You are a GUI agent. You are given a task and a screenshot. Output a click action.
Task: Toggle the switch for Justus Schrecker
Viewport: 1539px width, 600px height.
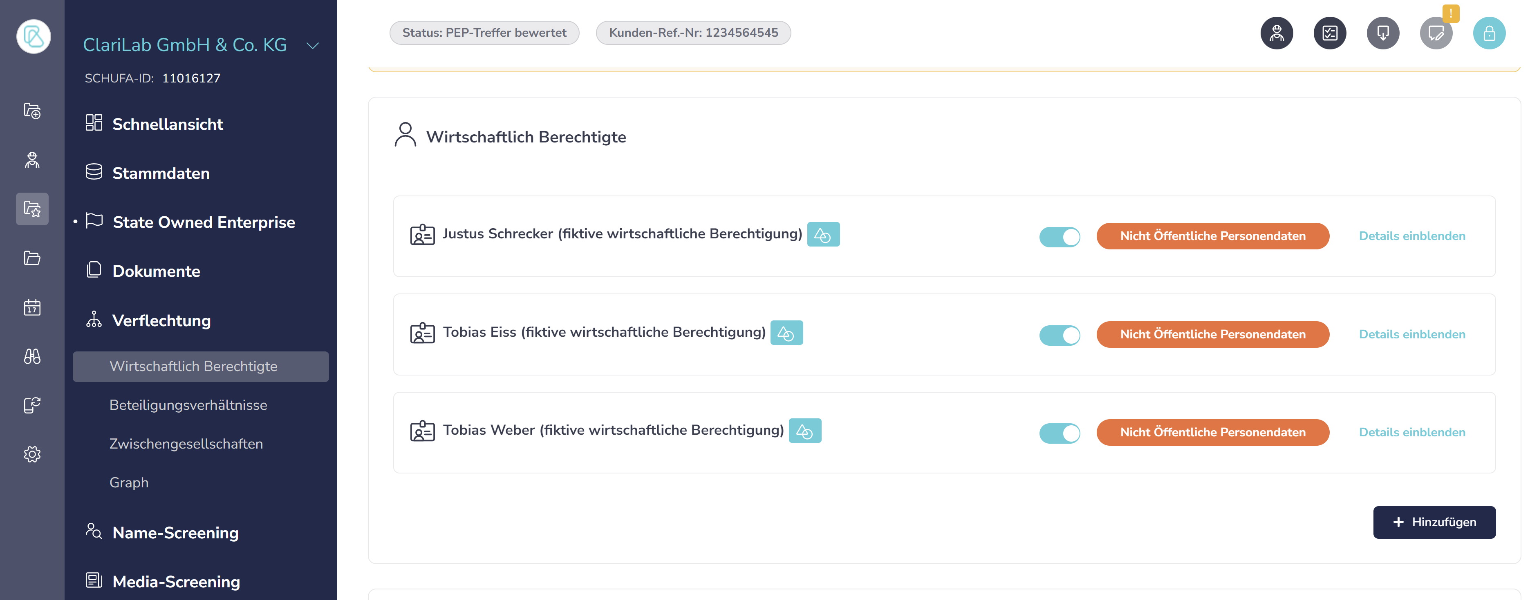[x=1060, y=237]
